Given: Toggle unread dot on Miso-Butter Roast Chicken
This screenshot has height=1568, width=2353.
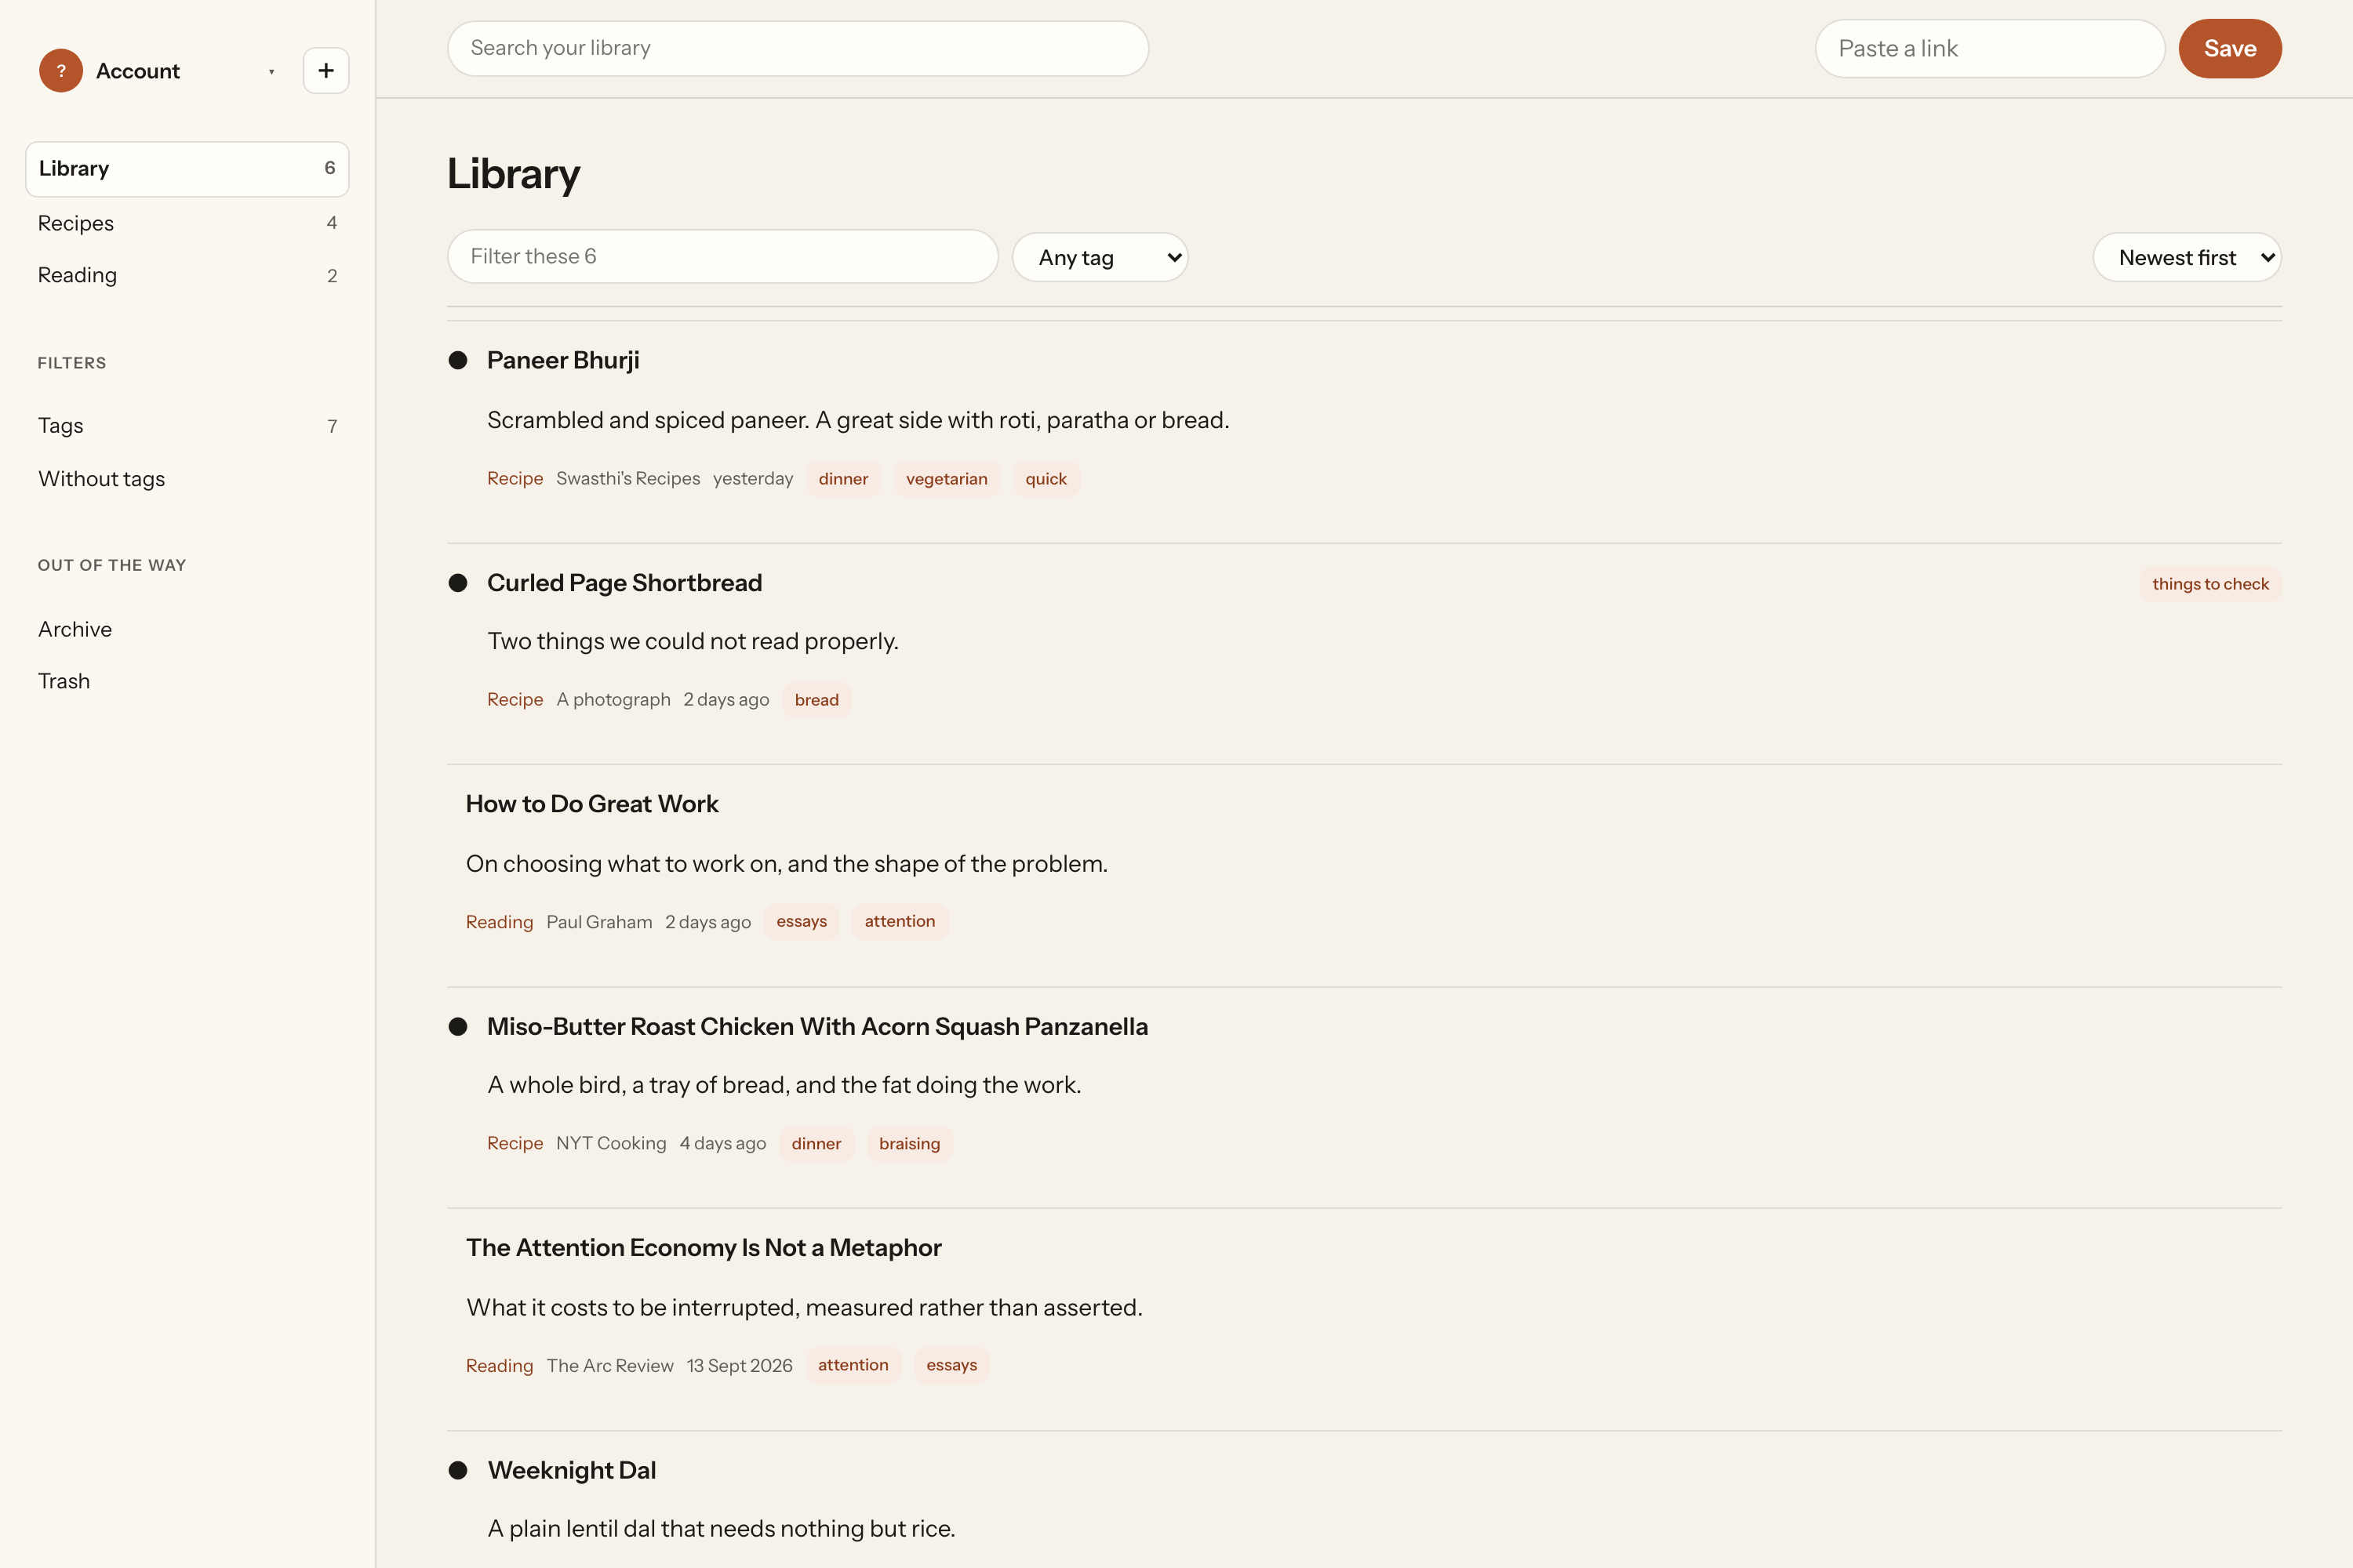Looking at the screenshot, I should pos(458,1027).
